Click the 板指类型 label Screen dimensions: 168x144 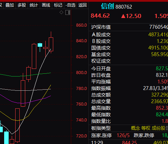pos(101,128)
